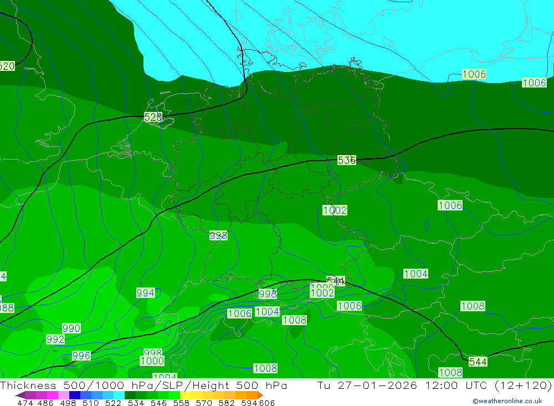The width and height of the screenshot is (554, 406).
Task: Click the 996 isobar label
Action: coord(81,356)
